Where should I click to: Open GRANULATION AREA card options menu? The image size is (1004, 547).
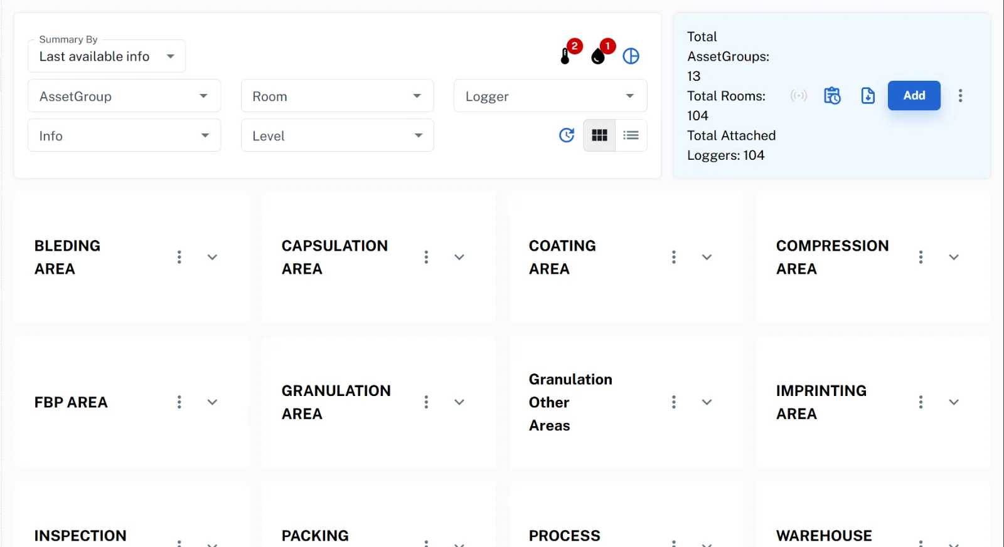coord(427,402)
